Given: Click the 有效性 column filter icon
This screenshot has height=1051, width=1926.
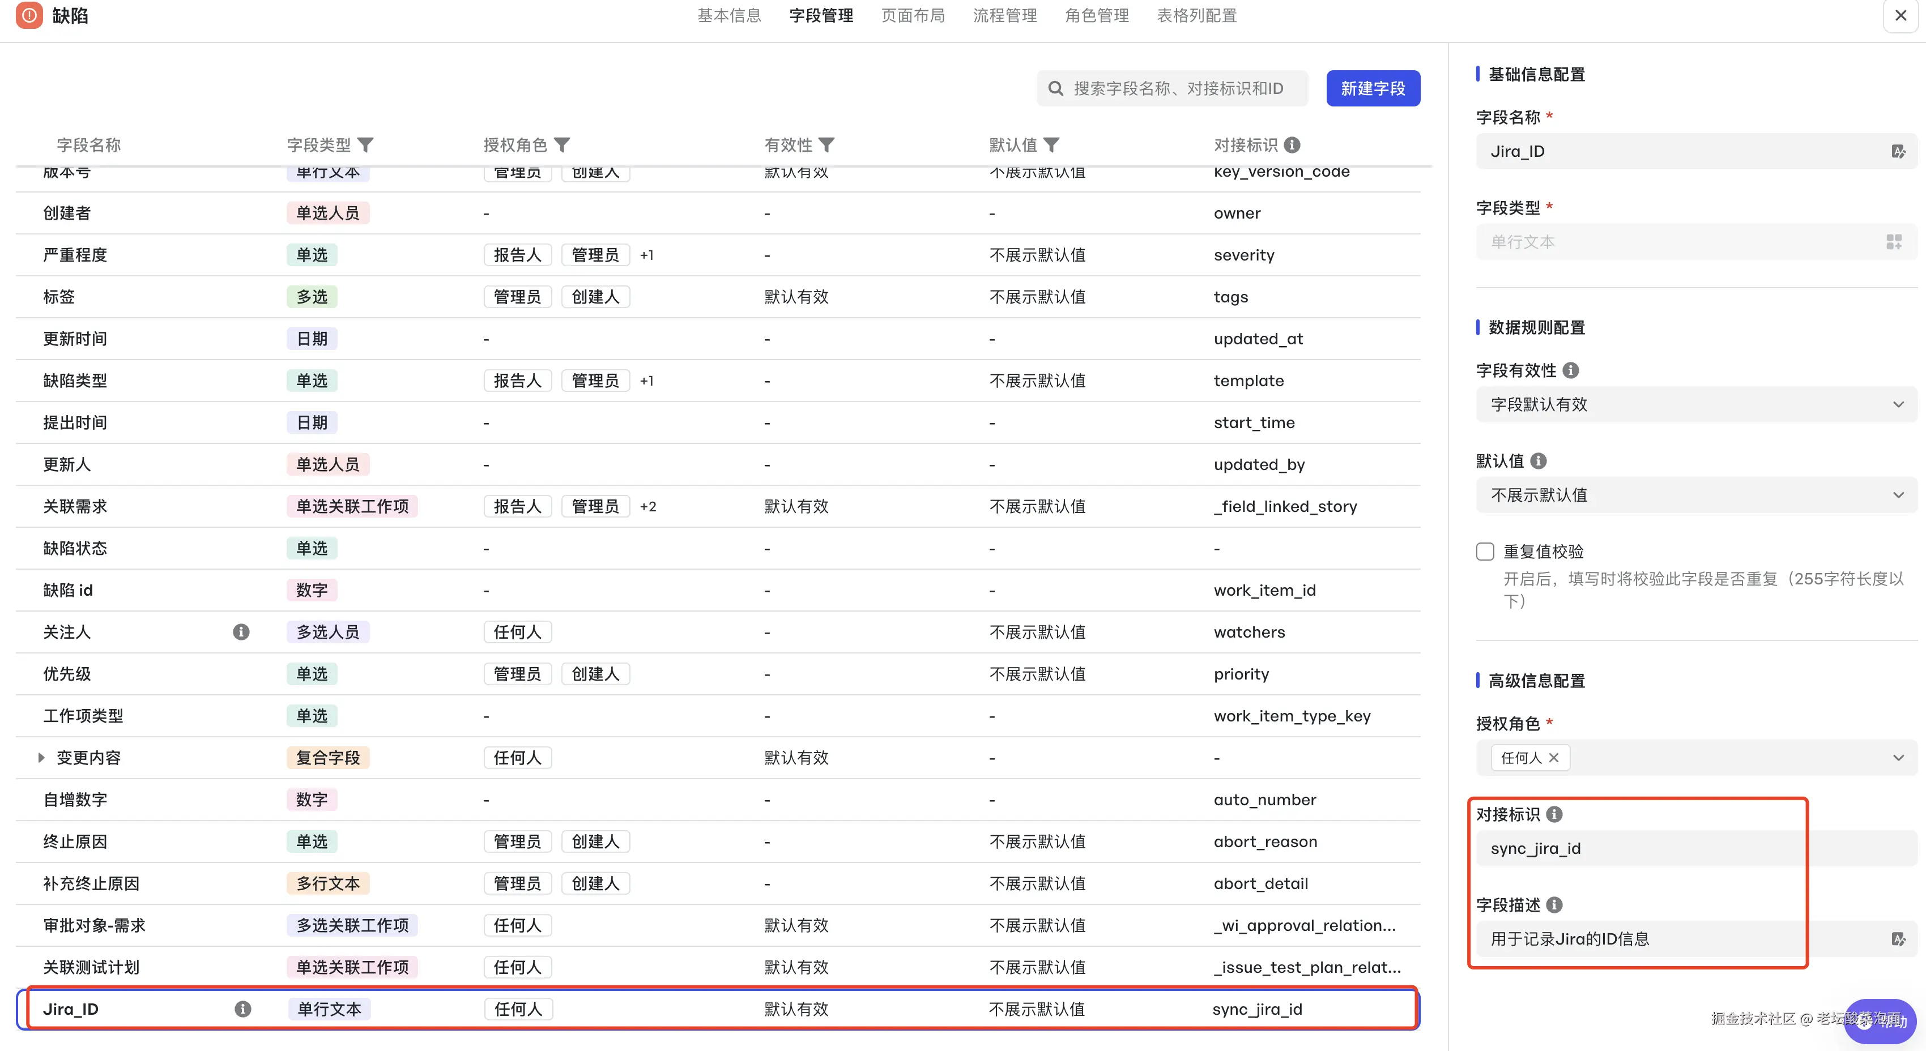Looking at the screenshot, I should (826, 145).
